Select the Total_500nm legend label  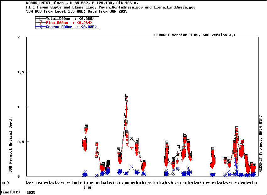click(x=58, y=19)
